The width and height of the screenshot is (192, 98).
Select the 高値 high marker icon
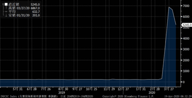pos(6,8)
